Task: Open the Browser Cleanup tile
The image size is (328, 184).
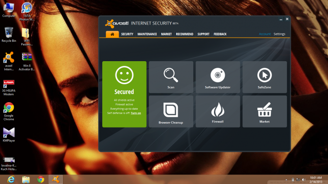Action: [171, 112]
